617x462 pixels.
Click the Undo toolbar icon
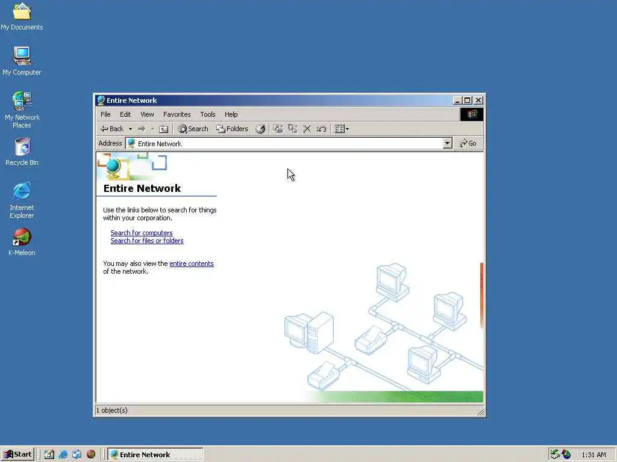pos(322,129)
